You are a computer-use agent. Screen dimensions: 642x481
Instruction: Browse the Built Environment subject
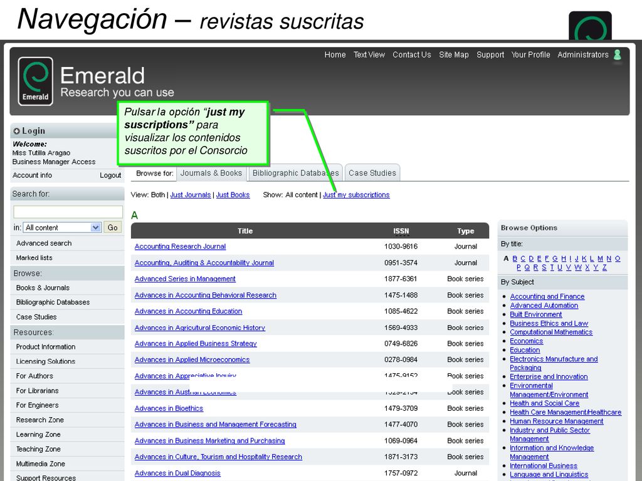click(x=536, y=314)
